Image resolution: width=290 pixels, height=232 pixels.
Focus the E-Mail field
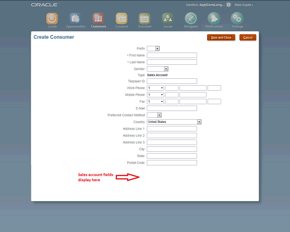pos(172,108)
